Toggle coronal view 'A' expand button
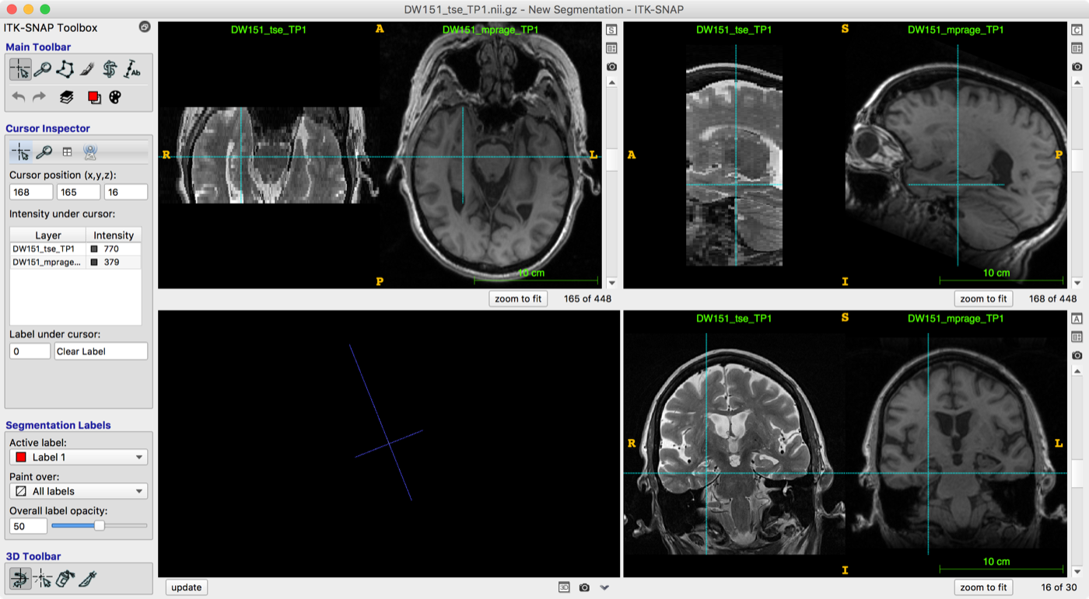Image resolution: width=1089 pixels, height=599 pixels. pyautogui.click(x=1077, y=319)
